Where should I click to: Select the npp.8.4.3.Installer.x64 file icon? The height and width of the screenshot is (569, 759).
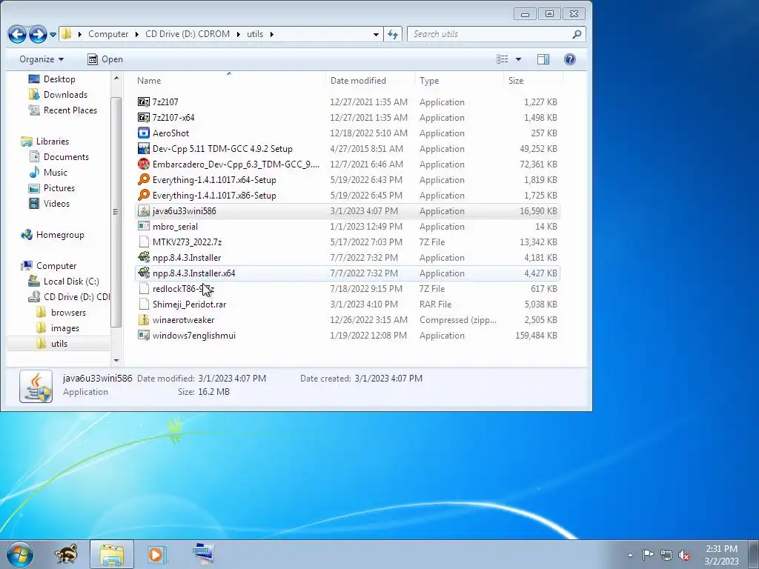tap(143, 273)
